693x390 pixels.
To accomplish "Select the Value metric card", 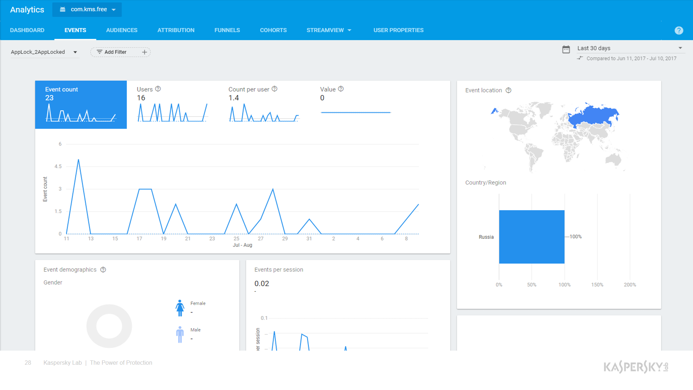I will click(356, 105).
